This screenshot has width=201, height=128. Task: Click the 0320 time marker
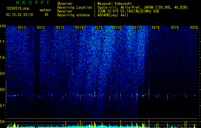[194, 28]
